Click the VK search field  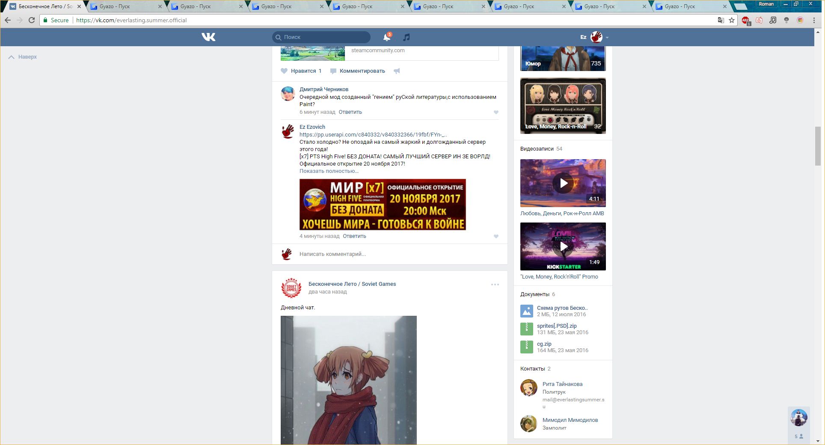[x=321, y=37]
